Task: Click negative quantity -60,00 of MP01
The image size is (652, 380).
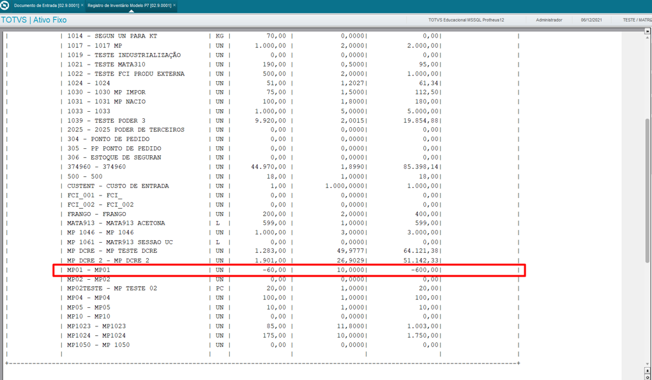Action: click(x=275, y=270)
